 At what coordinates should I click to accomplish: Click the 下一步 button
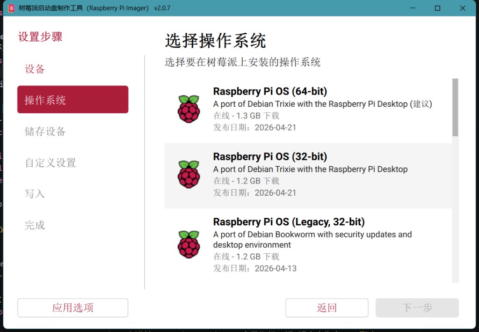tap(416, 308)
